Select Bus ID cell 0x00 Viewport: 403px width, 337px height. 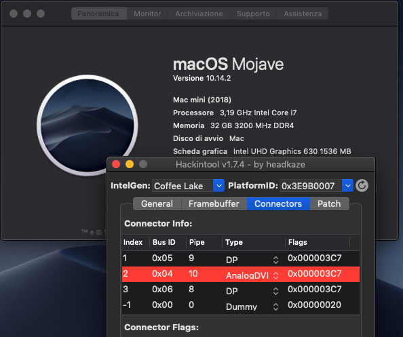pyautogui.click(x=162, y=305)
